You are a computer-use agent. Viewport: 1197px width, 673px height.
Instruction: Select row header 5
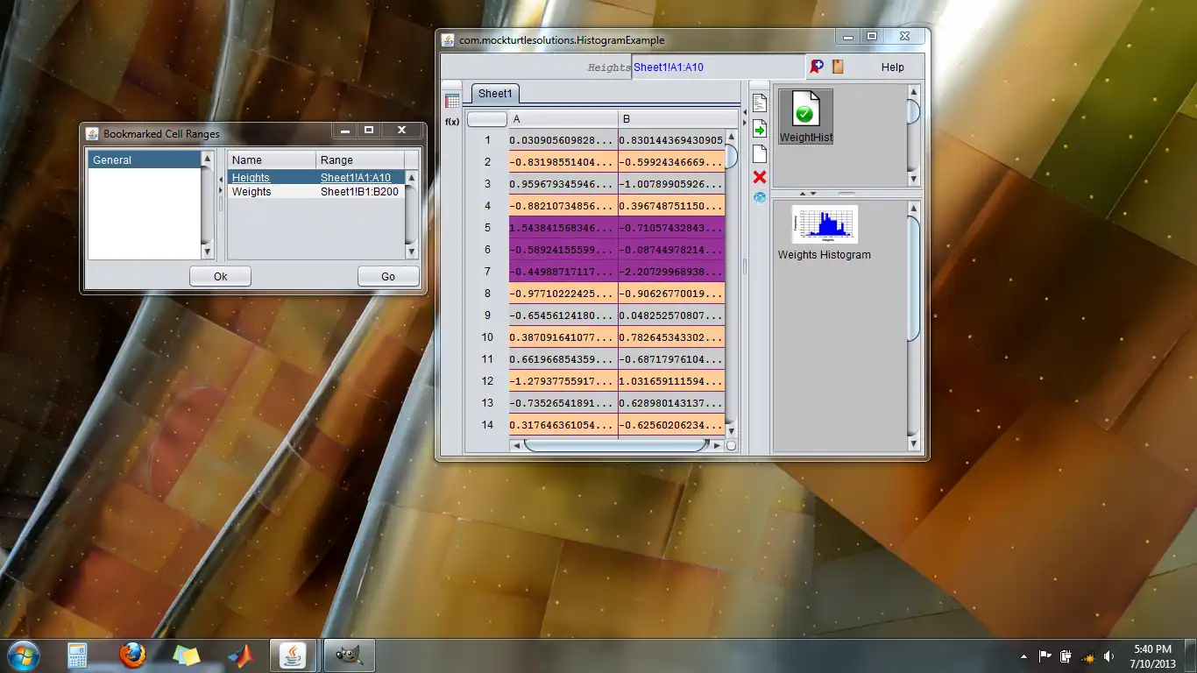click(x=487, y=228)
